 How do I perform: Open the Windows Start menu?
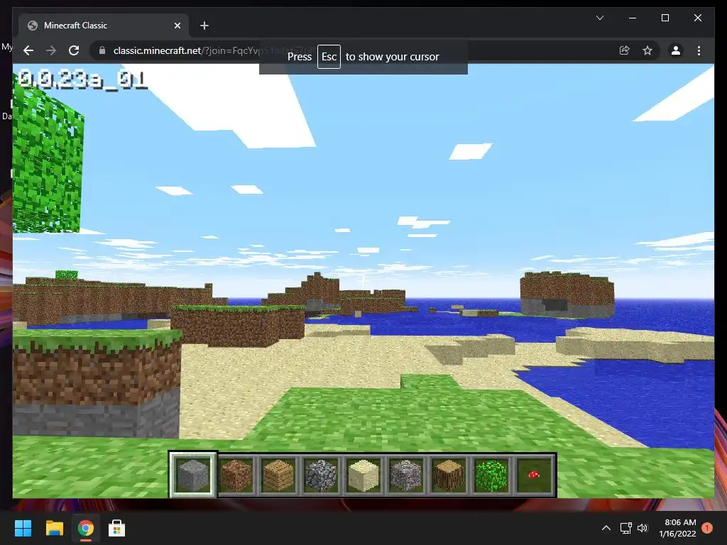tap(23, 528)
